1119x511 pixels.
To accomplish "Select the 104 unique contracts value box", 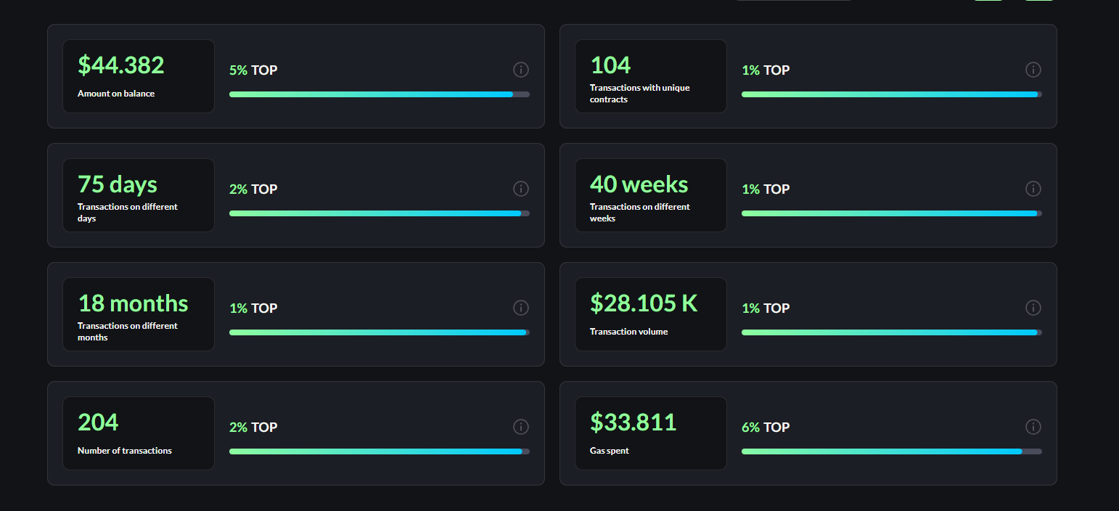I will click(x=651, y=76).
